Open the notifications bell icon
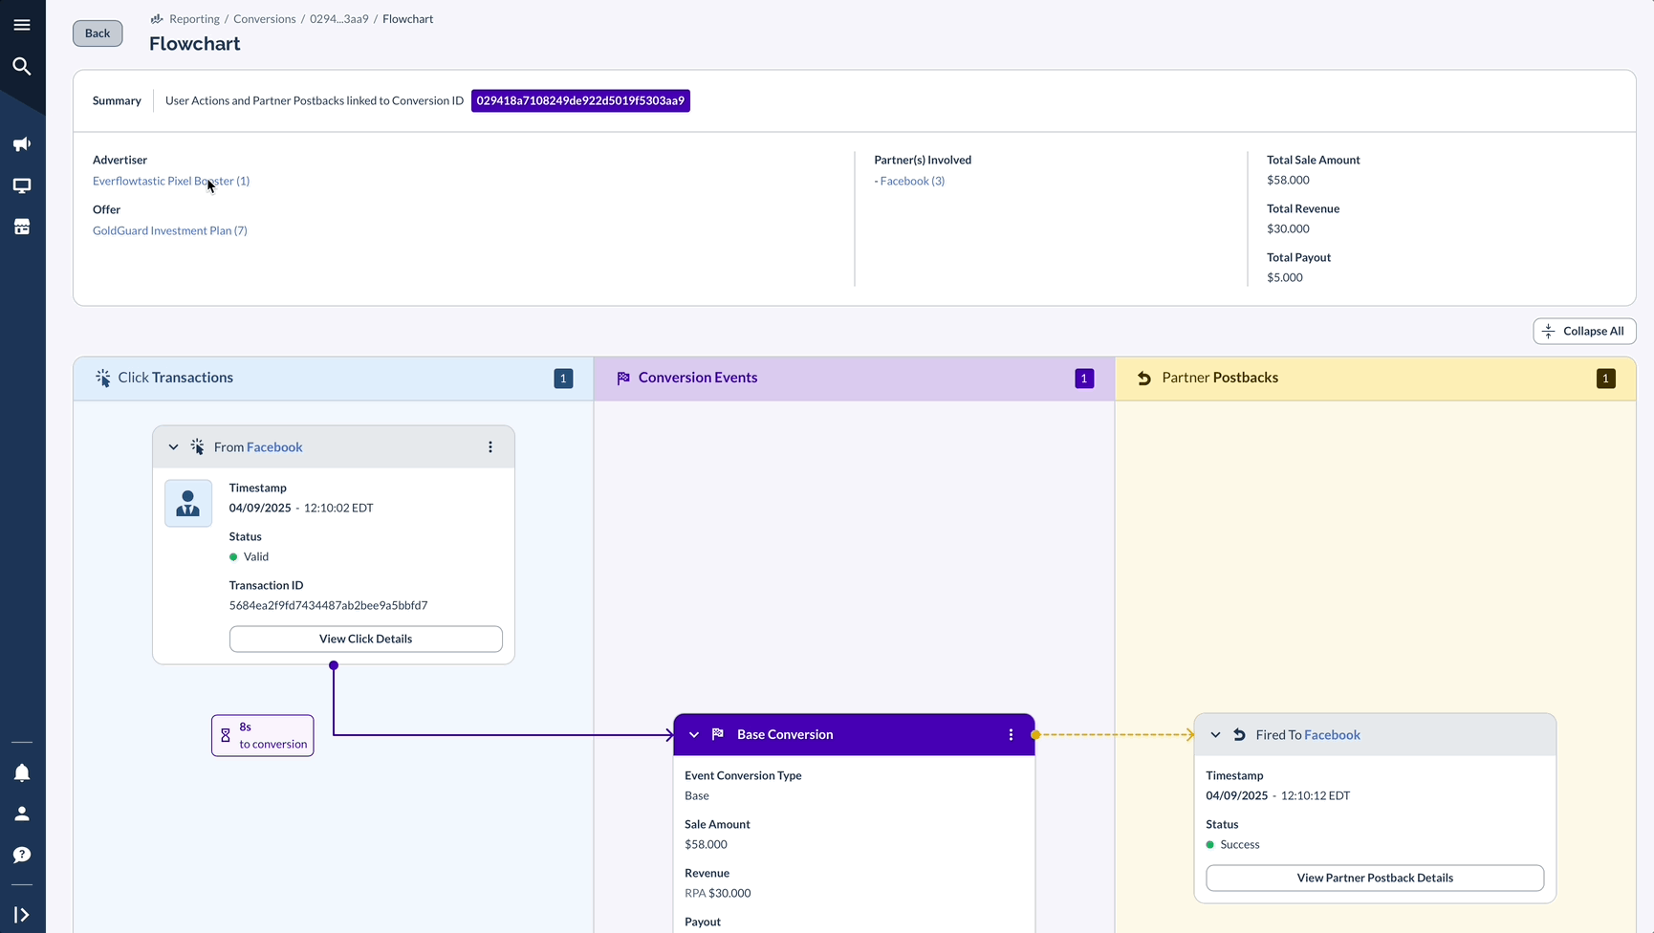Viewport: 1654px width, 933px height. [x=22, y=772]
